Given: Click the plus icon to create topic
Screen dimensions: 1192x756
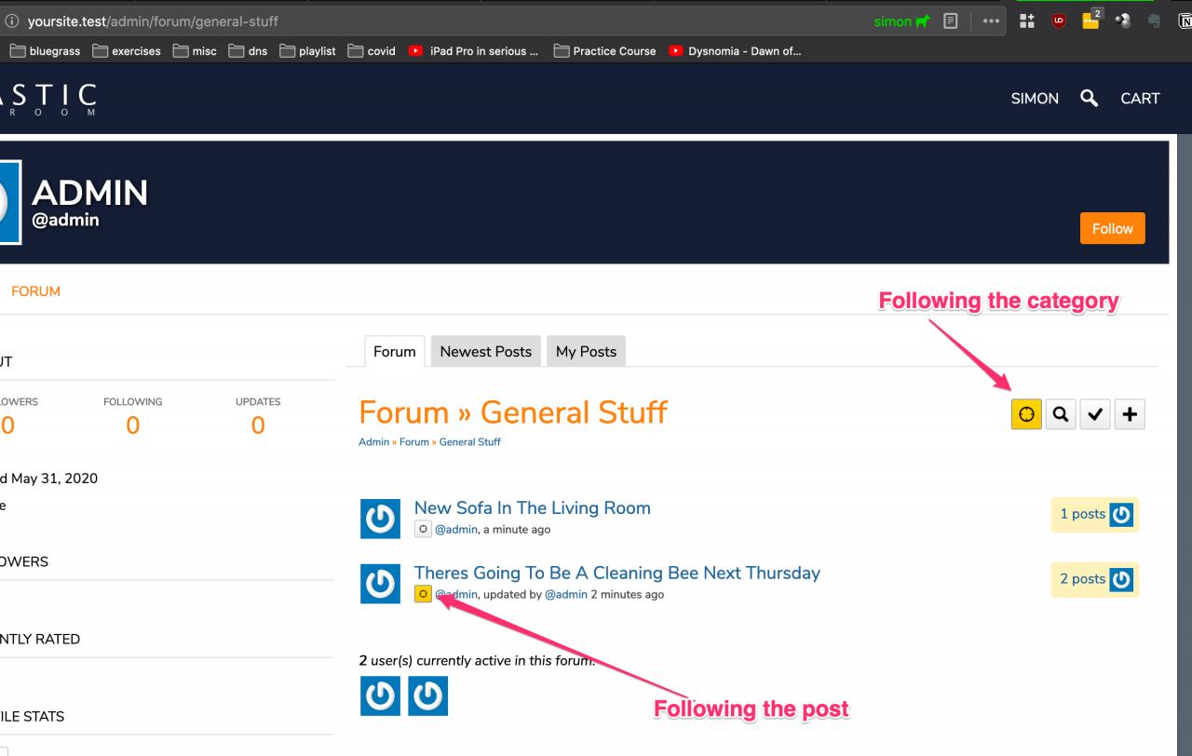Looking at the screenshot, I should pos(1130,414).
